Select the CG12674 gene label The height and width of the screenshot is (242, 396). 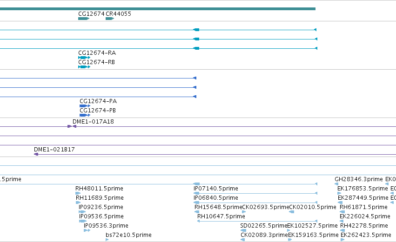[91, 14]
